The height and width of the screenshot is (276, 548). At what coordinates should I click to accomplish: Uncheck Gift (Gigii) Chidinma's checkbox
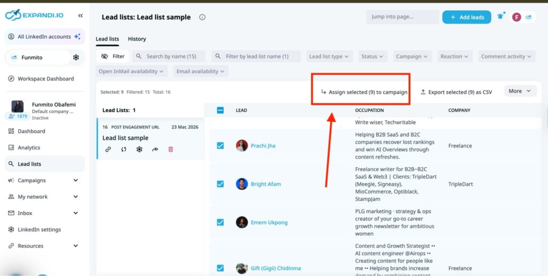click(220, 268)
